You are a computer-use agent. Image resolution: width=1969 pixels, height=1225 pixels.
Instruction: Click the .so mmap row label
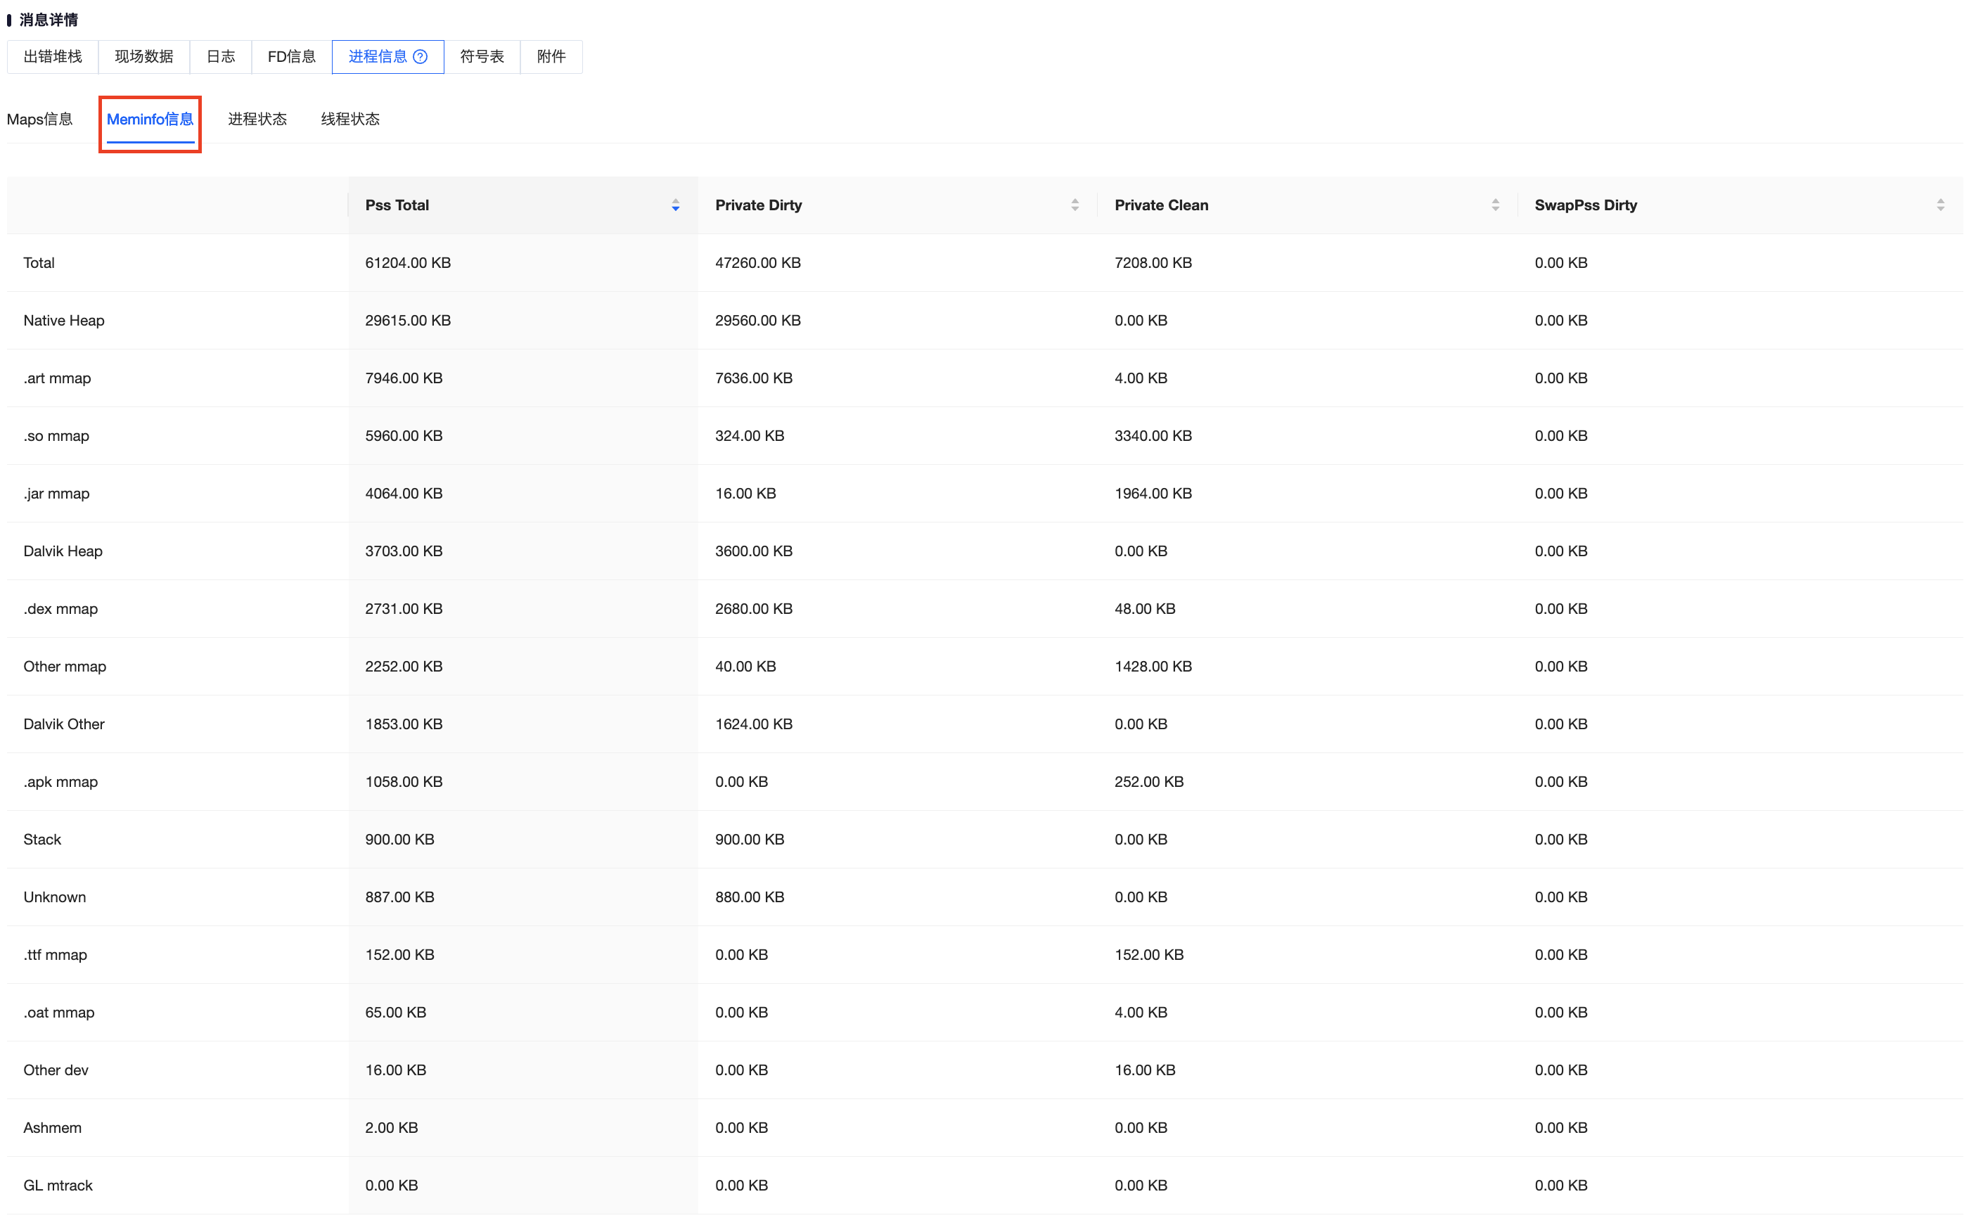click(57, 436)
